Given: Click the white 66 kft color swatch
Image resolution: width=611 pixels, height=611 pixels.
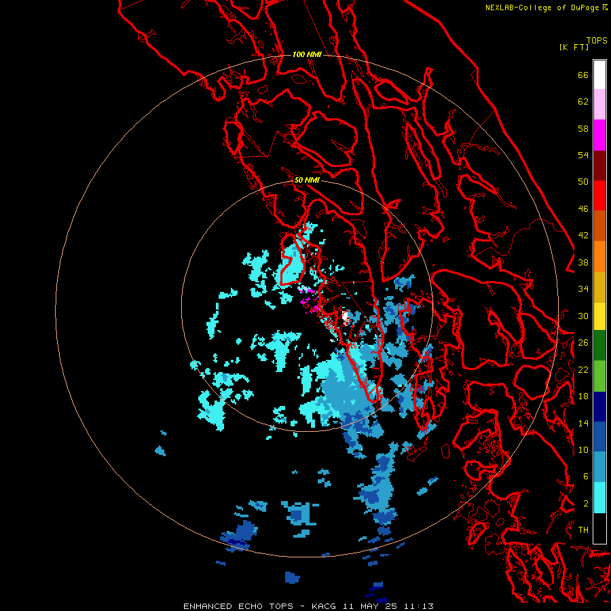Looking at the screenshot, I should (x=599, y=75).
